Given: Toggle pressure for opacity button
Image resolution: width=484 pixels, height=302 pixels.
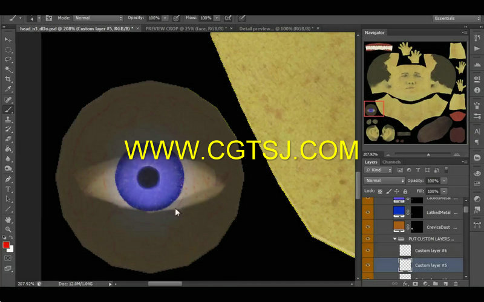Looking at the screenshot, I should [x=176, y=18].
